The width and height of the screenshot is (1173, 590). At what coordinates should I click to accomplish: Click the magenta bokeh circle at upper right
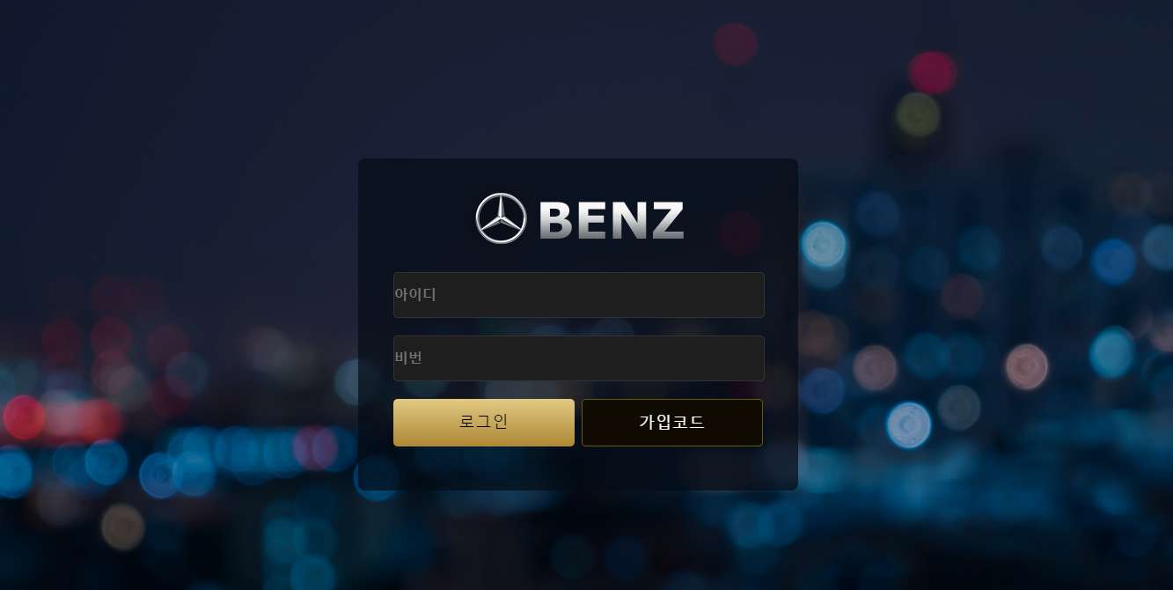[x=933, y=72]
